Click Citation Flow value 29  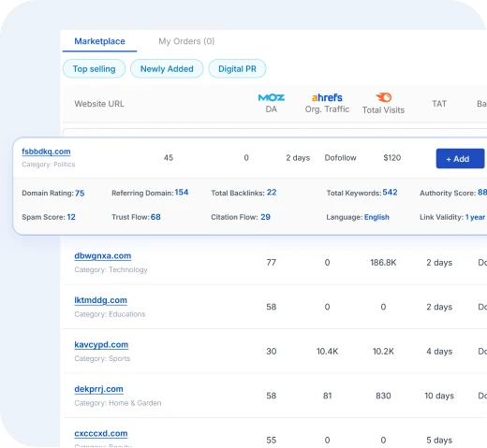point(265,217)
